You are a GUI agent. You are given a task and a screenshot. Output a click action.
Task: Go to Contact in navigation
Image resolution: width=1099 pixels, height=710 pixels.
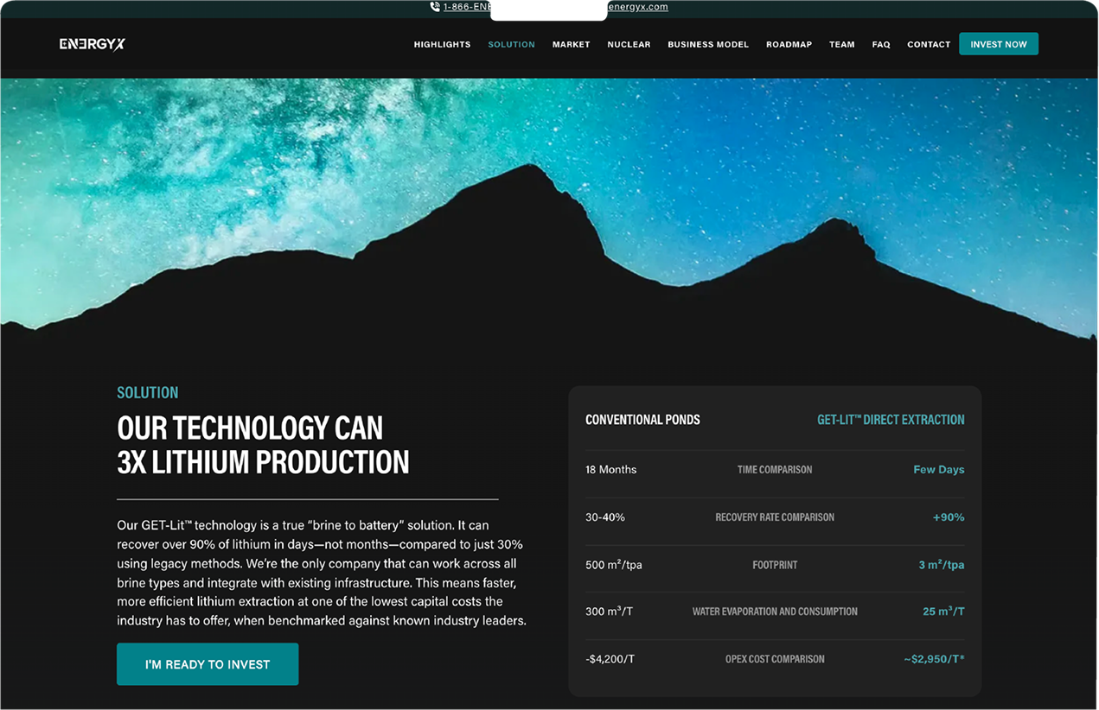[x=929, y=44]
